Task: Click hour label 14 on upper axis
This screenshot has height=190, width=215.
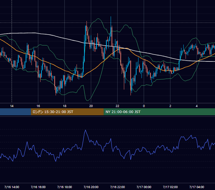Action: pyautogui.click(x=12, y=106)
